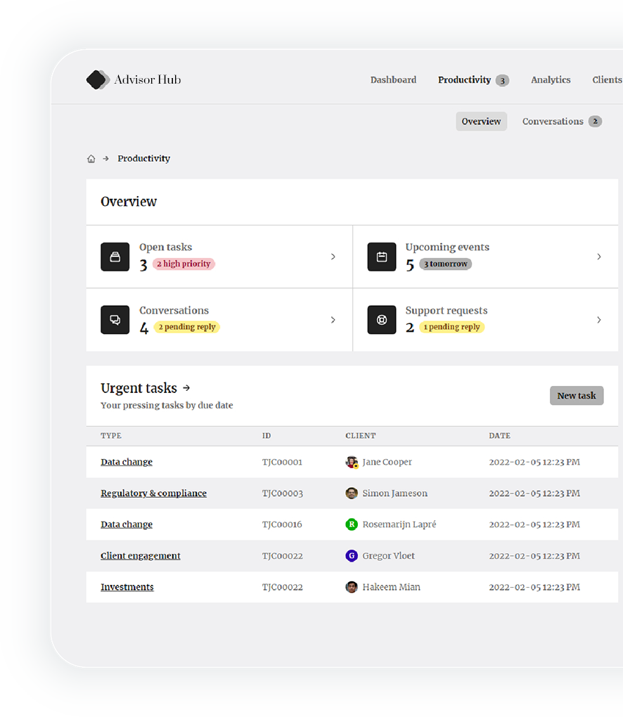Open the Regulatory & compliance task link
Screen dimensions: 623x717
[154, 493]
